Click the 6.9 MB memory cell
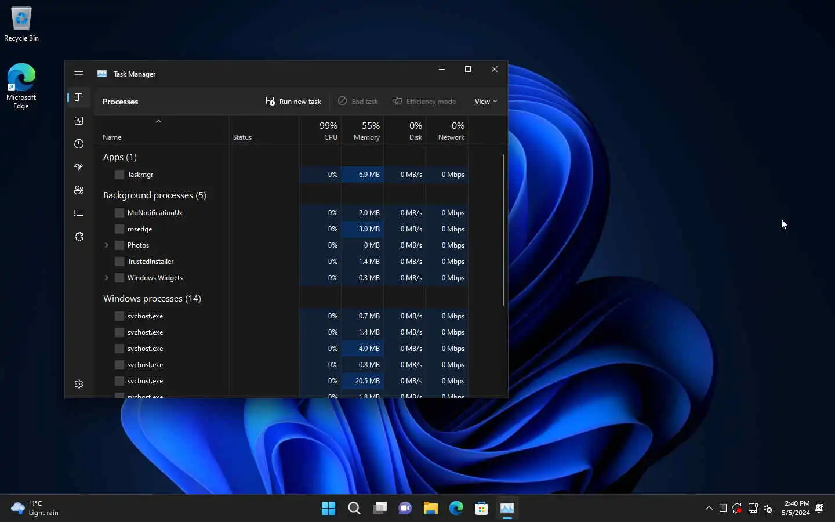This screenshot has width=835, height=522. (362, 175)
